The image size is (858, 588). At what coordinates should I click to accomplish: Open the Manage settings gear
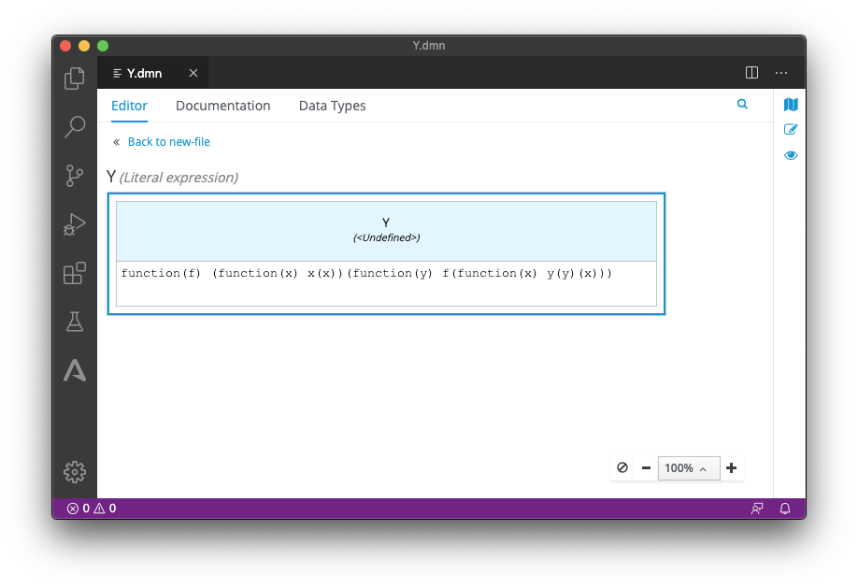click(x=75, y=471)
